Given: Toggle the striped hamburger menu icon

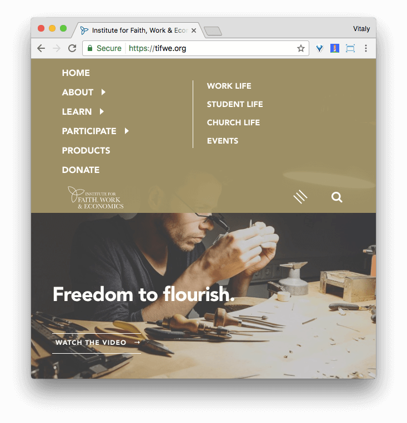Looking at the screenshot, I should pos(300,197).
